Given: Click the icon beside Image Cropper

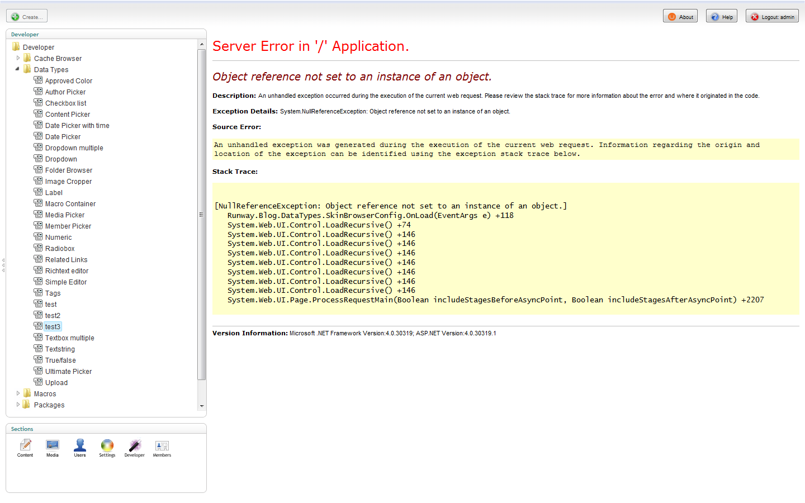Looking at the screenshot, I should click(x=38, y=181).
